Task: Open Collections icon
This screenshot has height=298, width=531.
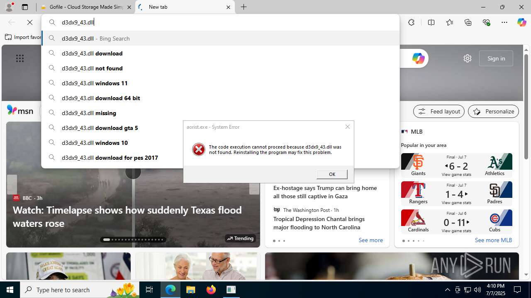Action: (x=468, y=22)
